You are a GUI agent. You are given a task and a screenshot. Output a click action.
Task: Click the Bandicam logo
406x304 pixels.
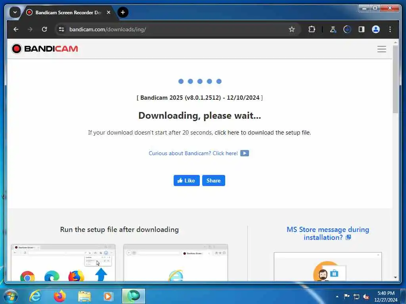pyautogui.click(x=44, y=49)
